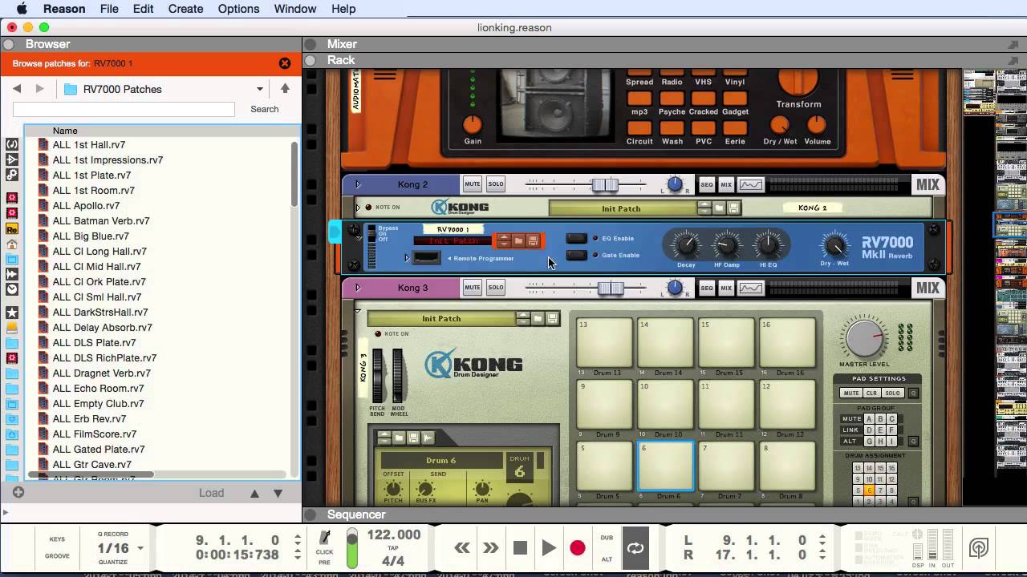Click the Kong 3 MIX button
The width and height of the screenshot is (1027, 577).
point(726,288)
